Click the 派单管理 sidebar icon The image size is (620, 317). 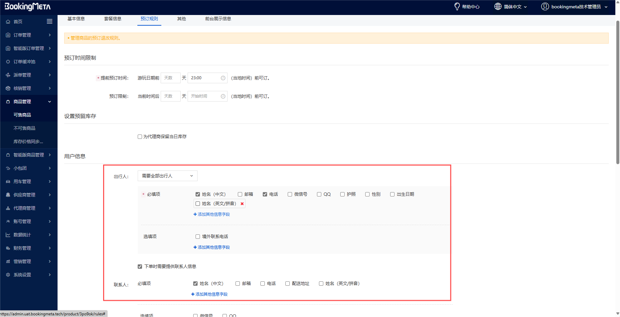8,75
